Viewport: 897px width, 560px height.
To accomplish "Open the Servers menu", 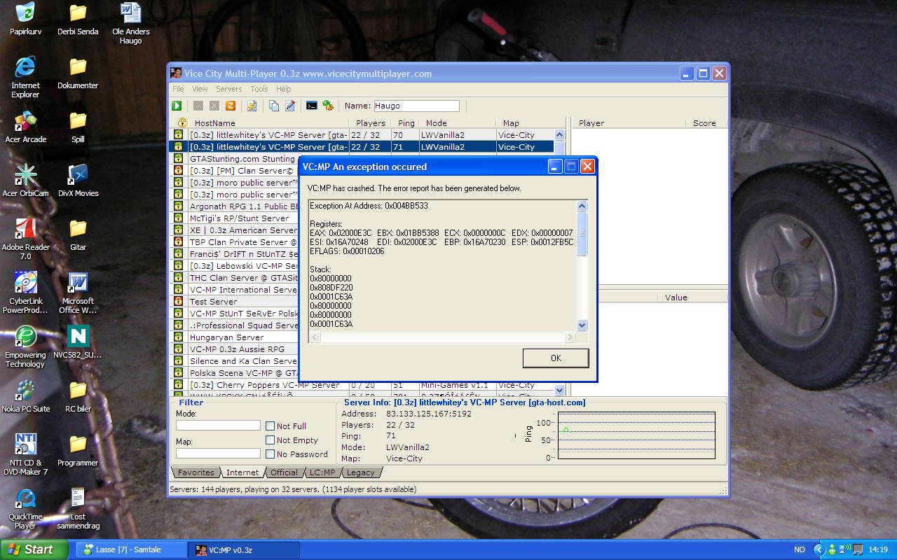I will click(228, 89).
